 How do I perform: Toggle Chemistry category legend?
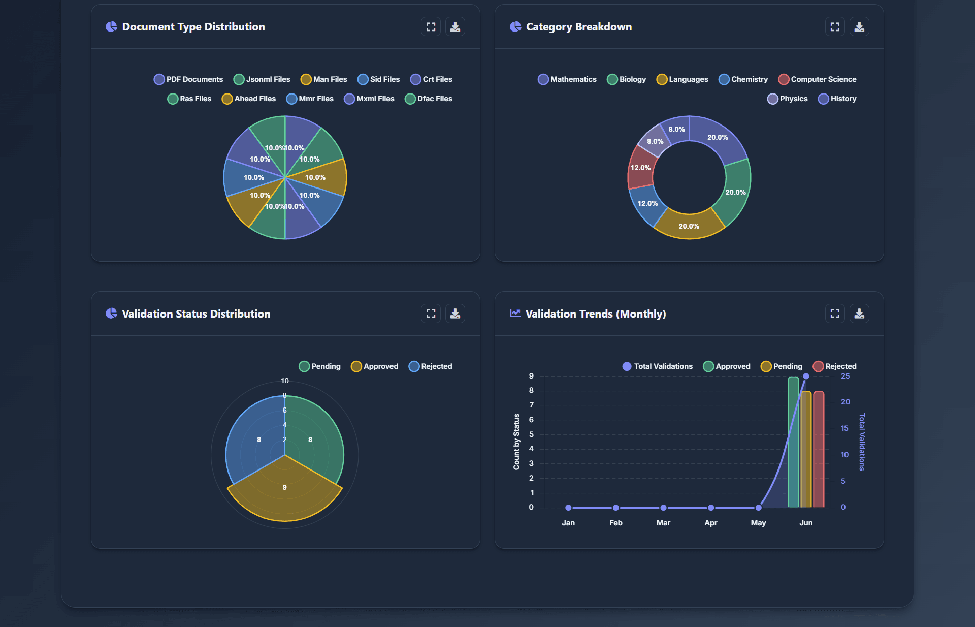[743, 79]
